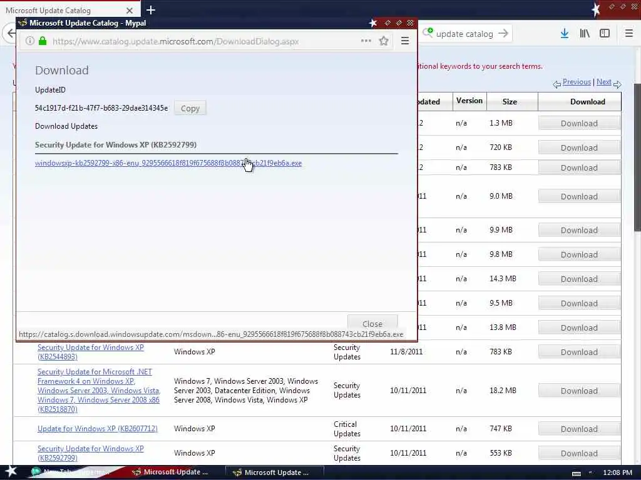Click the keyboard icon in system tray
This screenshot has height=480, width=641.
click(577, 473)
